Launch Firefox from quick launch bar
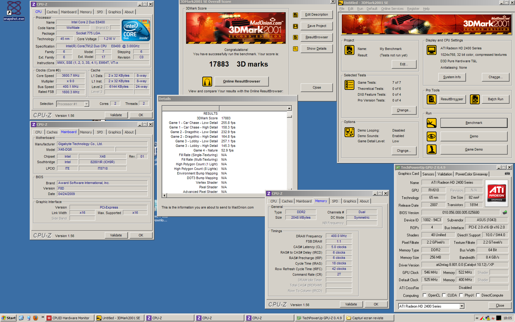Image resolution: width=515 pixels, height=322 pixels. click(x=35, y=318)
